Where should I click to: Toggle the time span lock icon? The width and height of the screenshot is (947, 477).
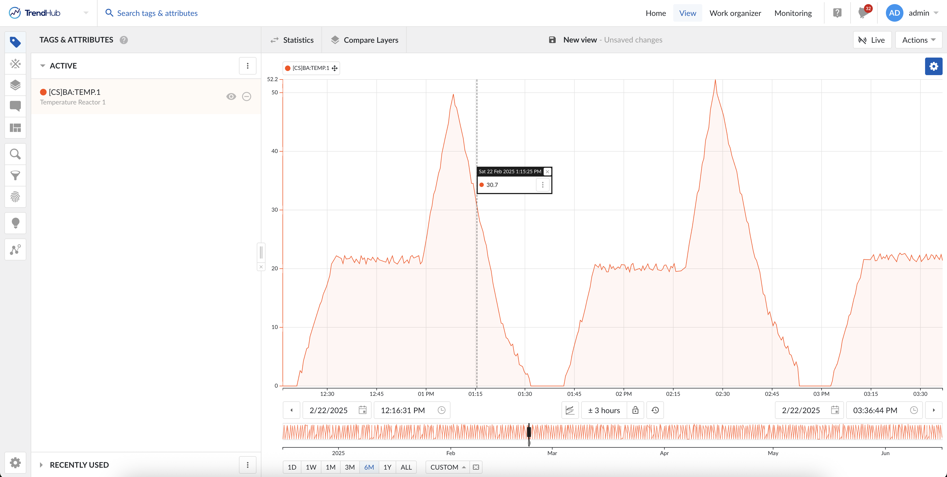[635, 410]
